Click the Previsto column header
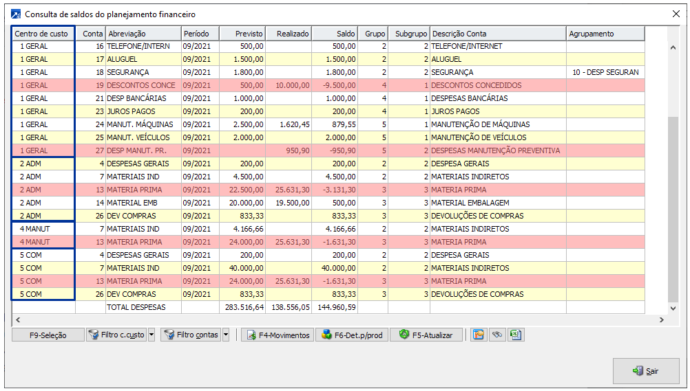The height and width of the screenshot is (391, 690). [242, 34]
